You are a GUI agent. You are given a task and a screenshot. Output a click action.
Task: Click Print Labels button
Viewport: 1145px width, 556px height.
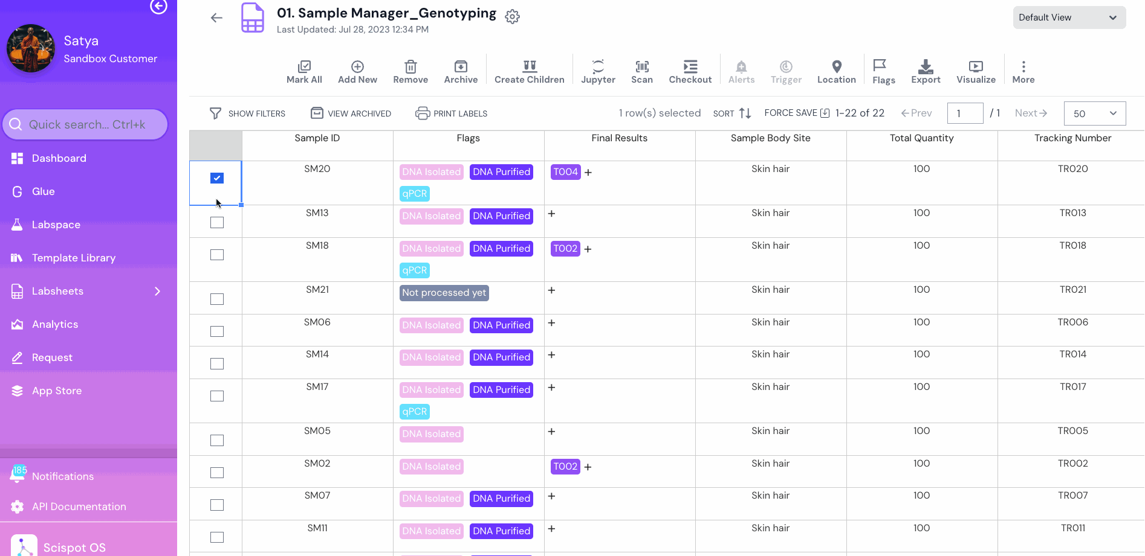point(451,113)
